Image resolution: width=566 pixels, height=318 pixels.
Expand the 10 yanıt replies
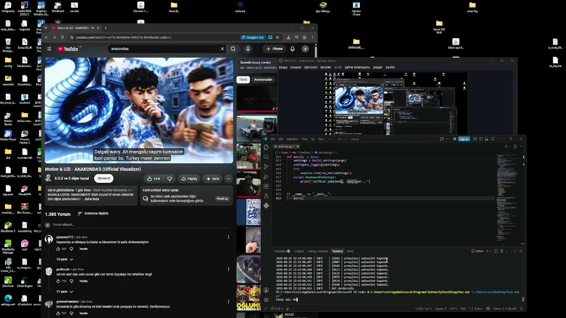coord(65,259)
